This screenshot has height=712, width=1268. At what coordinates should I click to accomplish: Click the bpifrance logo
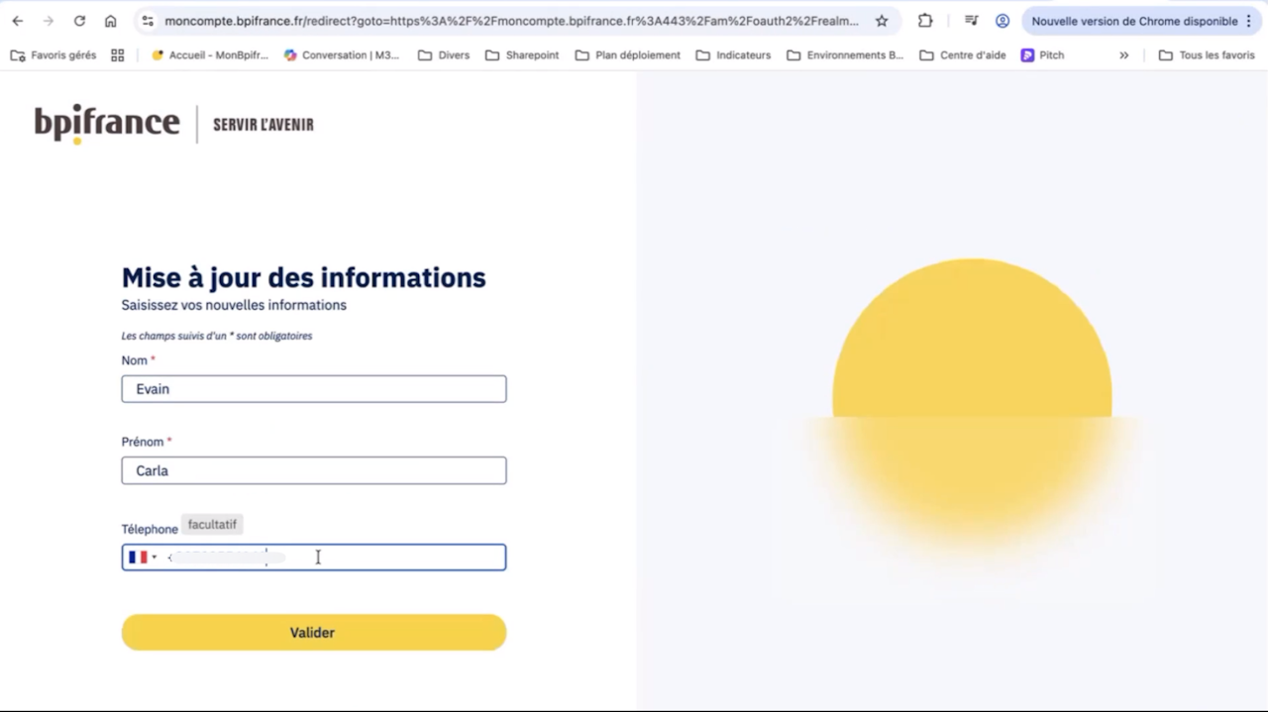[x=107, y=124]
